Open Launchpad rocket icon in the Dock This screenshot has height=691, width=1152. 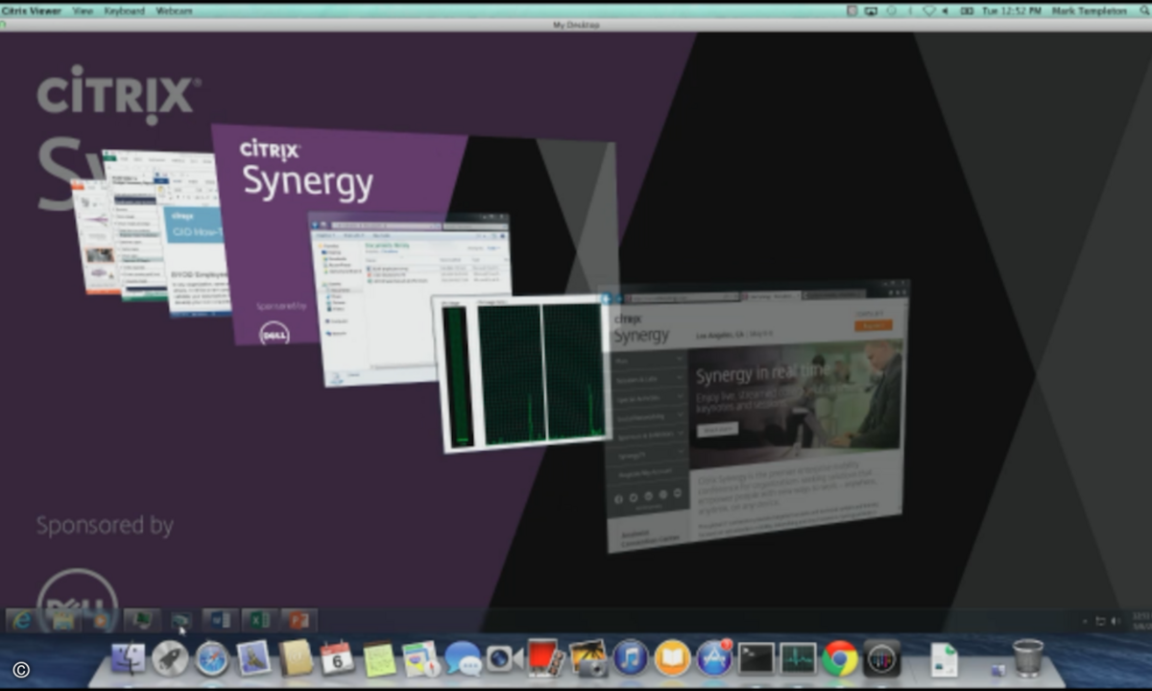click(x=170, y=658)
